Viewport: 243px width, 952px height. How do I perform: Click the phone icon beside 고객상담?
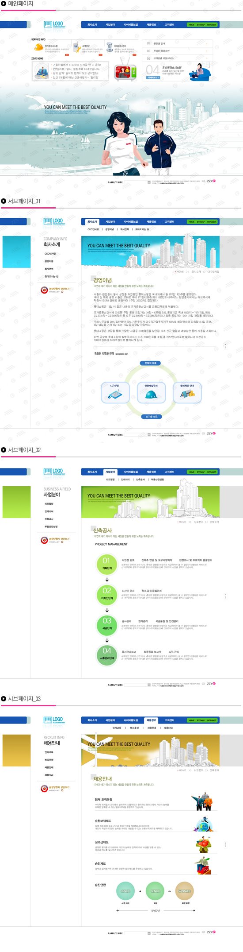coord(76,48)
